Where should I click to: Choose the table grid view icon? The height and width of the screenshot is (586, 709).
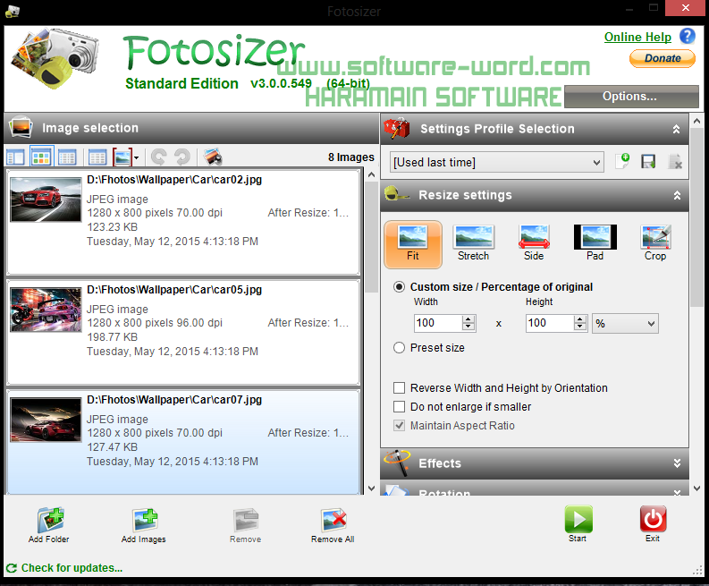click(x=97, y=157)
